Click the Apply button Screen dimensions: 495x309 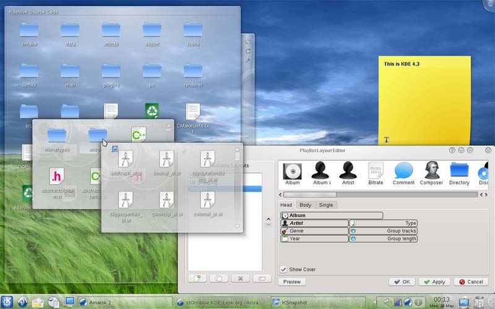pos(434,282)
